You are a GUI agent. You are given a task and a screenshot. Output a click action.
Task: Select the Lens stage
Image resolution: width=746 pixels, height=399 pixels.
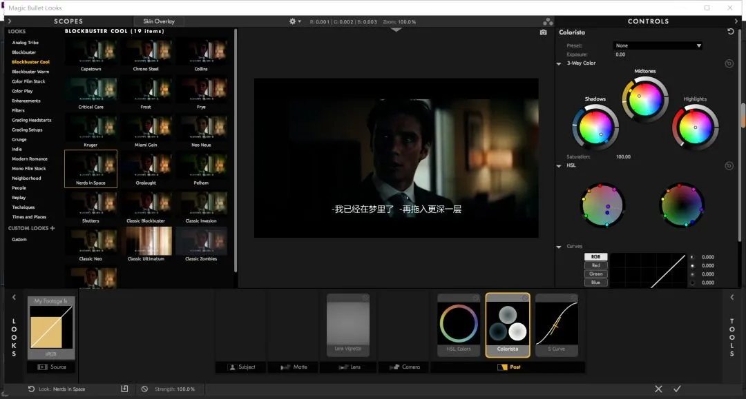(349, 367)
